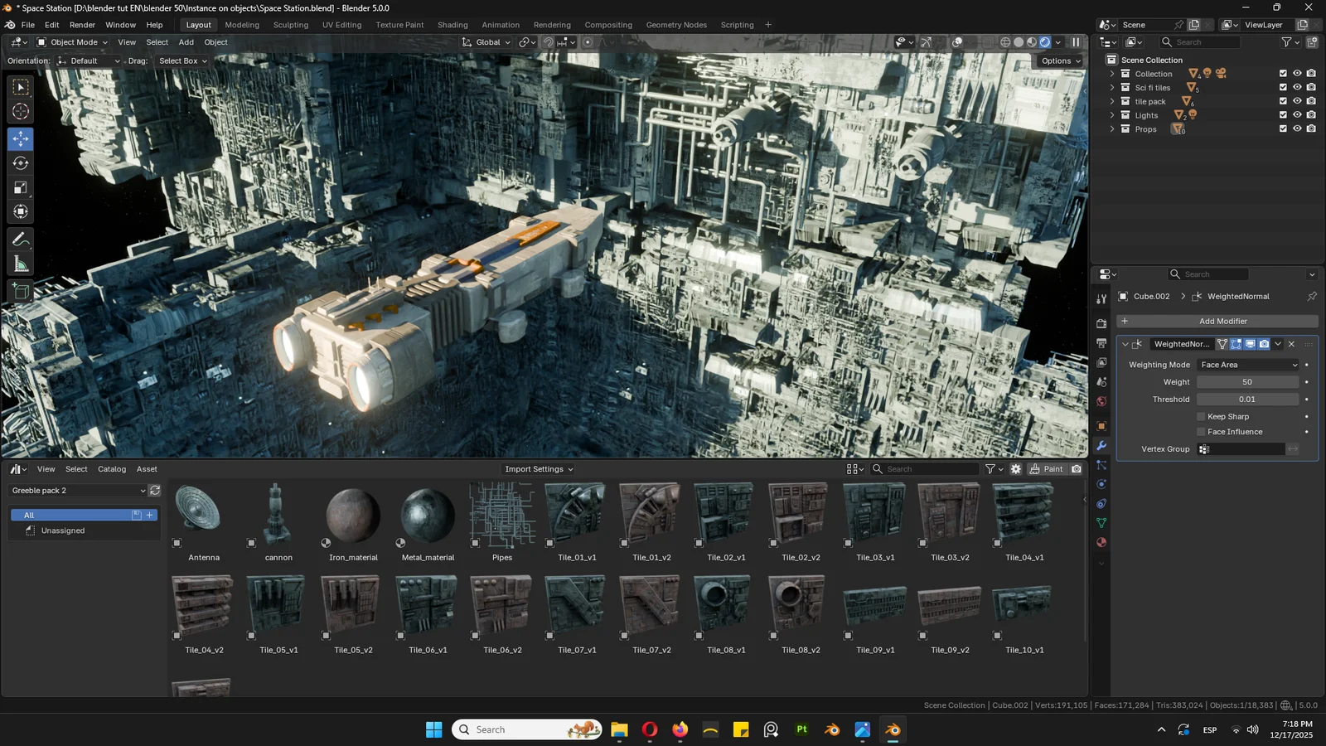Switch to the Shading workspace
The width and height of the screenshot is (1326, 746).
tap(452, 24)
